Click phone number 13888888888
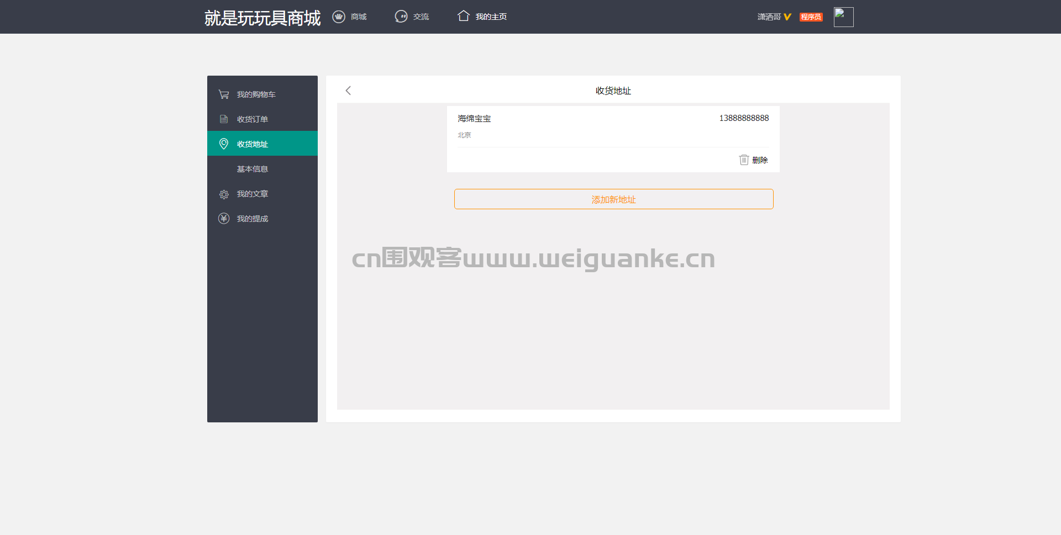 [744, 118]
